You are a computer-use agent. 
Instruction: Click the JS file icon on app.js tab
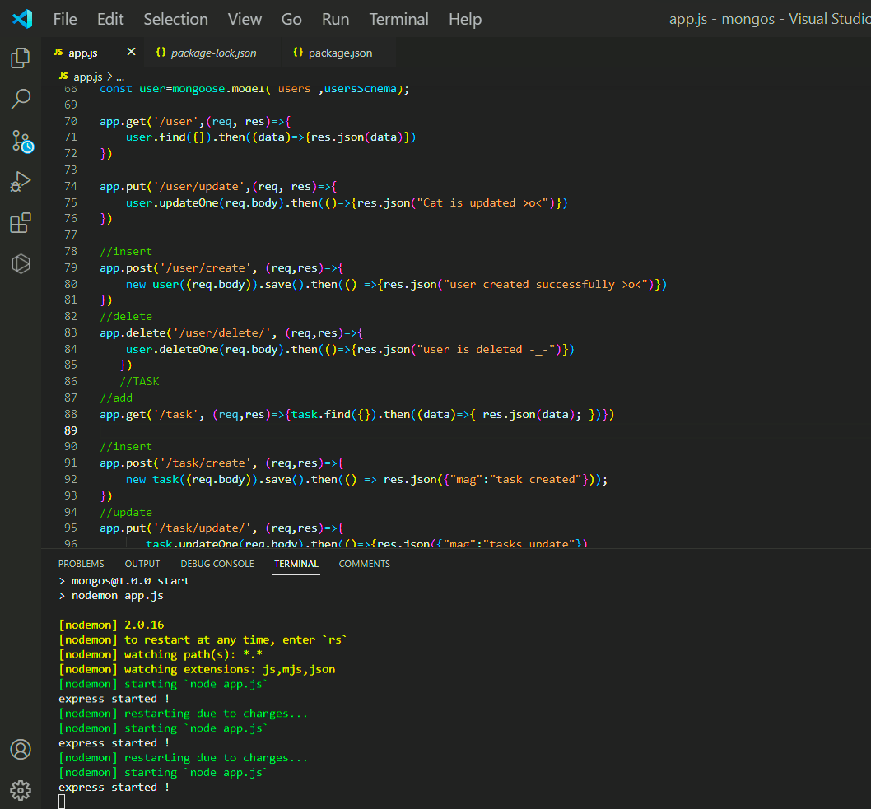[58, 52]
